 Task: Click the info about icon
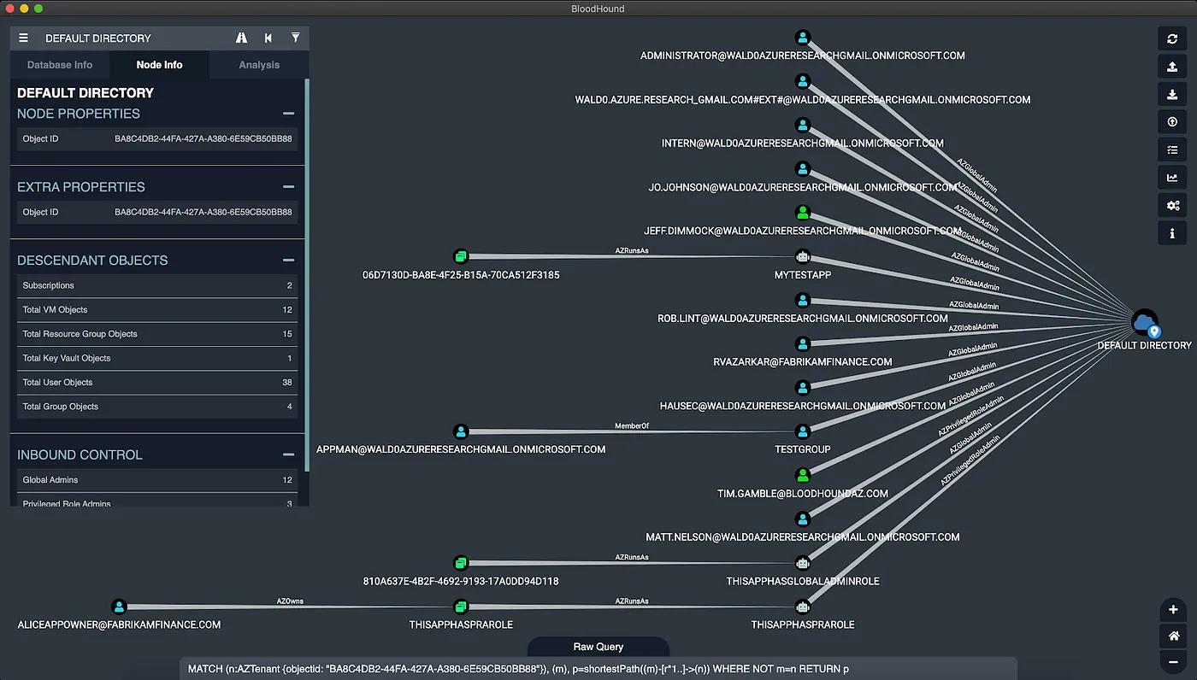point(1172,233)
